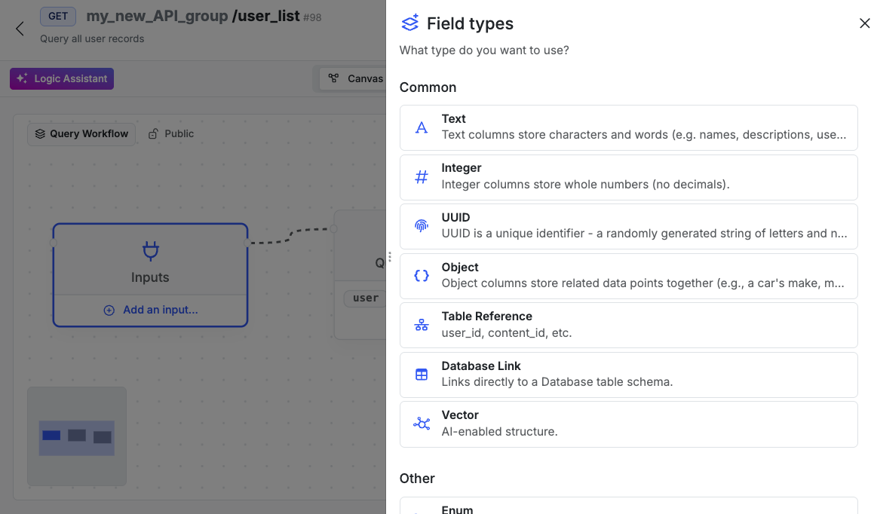This screenshot has height=514, width=871.
Task: Click the Field types stack icon
Action: click(x=409, y=23)
